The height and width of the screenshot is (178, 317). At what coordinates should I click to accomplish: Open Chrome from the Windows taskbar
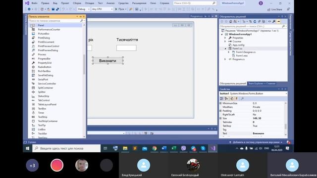tap(154, 148)
